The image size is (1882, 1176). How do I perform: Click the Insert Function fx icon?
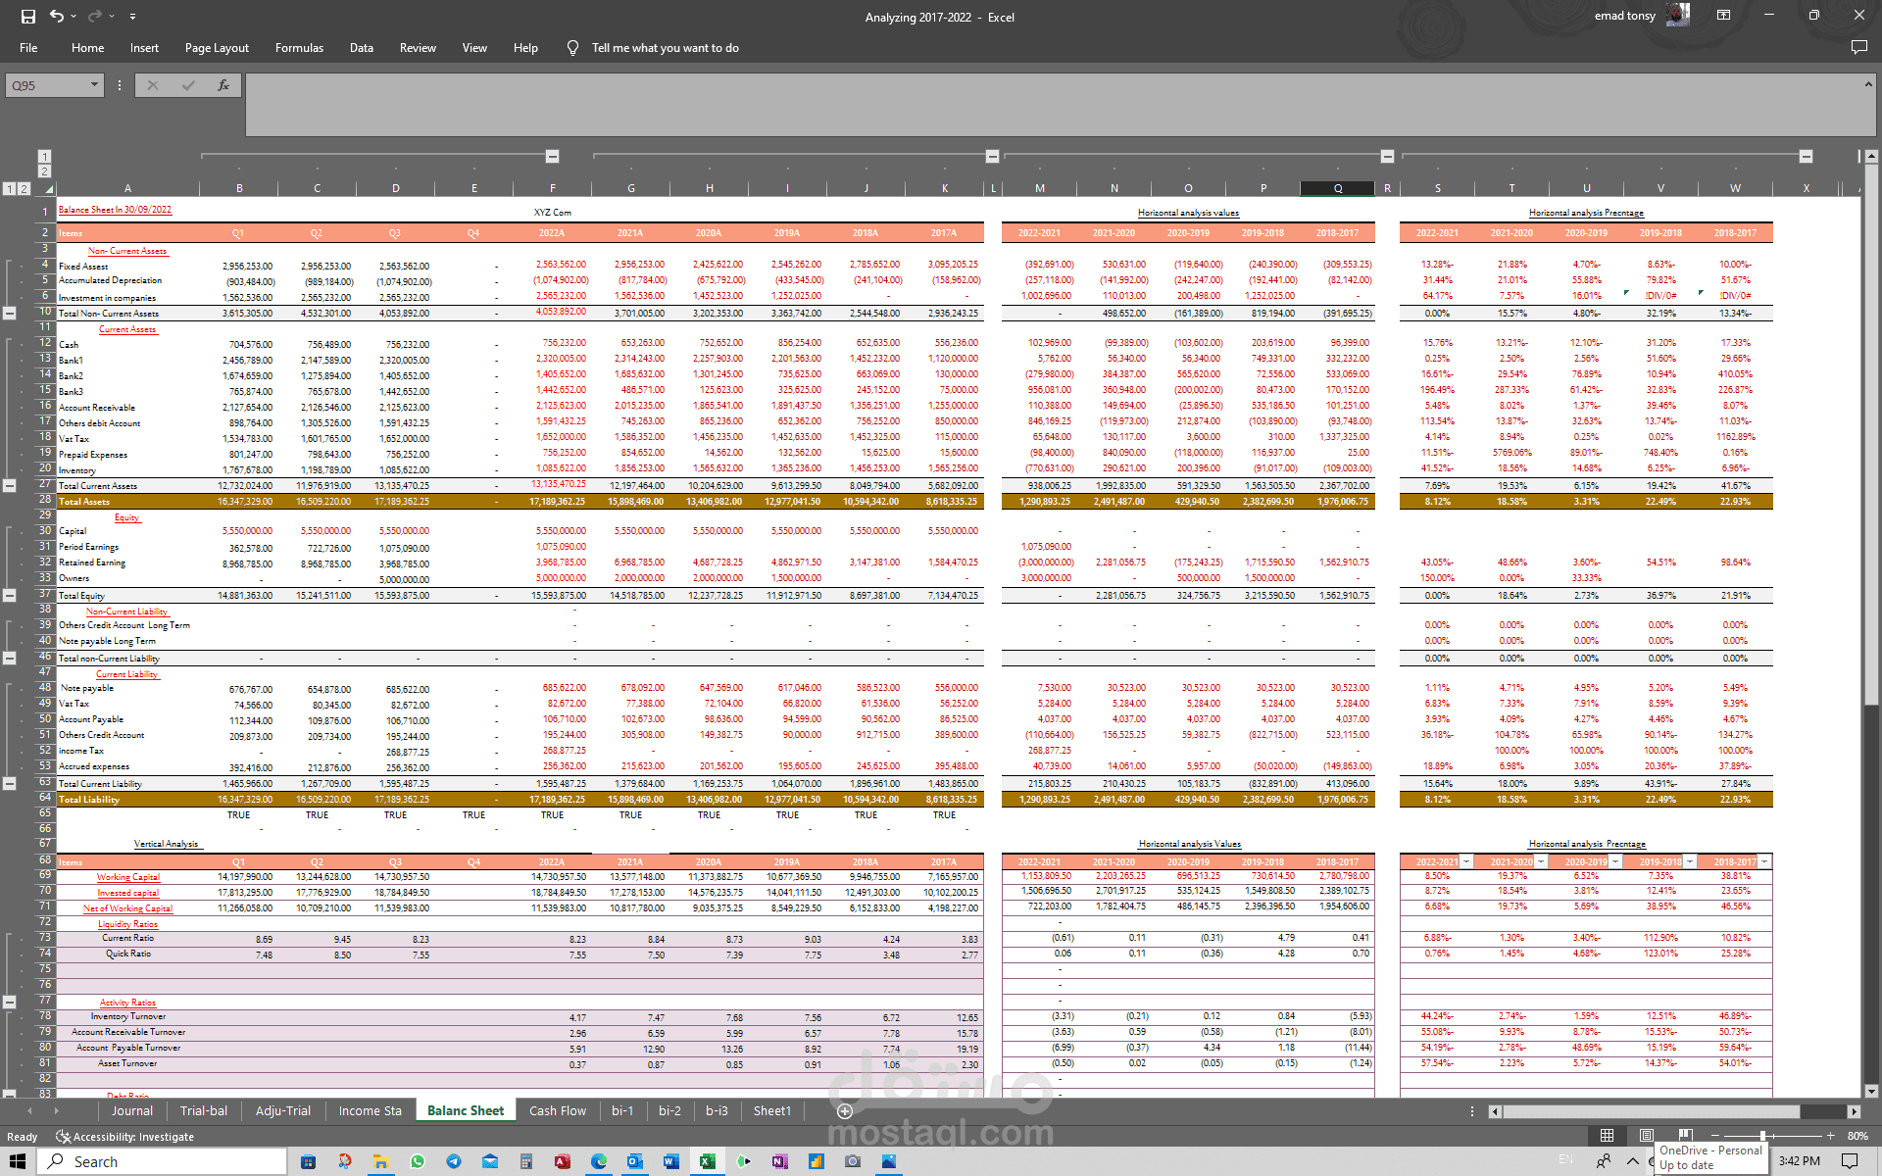[x=223, y=85]
